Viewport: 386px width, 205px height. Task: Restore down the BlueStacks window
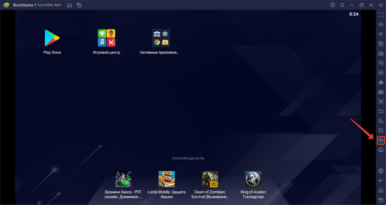pyautogui.click(x=361, y=5)
